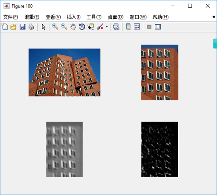Viewport: 217px width, 195px height.
Task: Choose the Data Cursor tool
Action: tap(91, 27)
